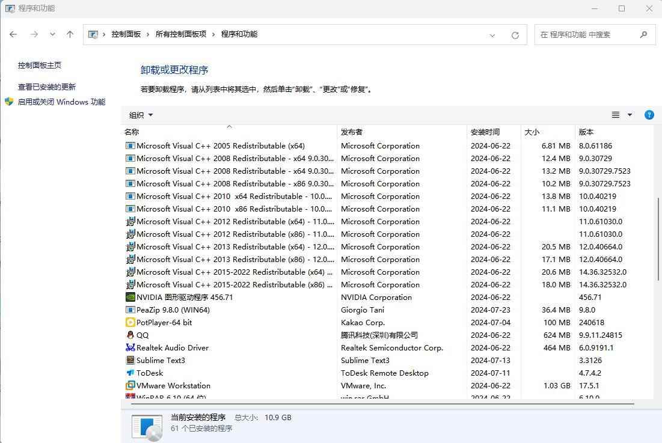Select the NVIDIA 图形驱动程序 icon
The width and height of the screenshot is (662, 443).
click(x=130, y=297)
